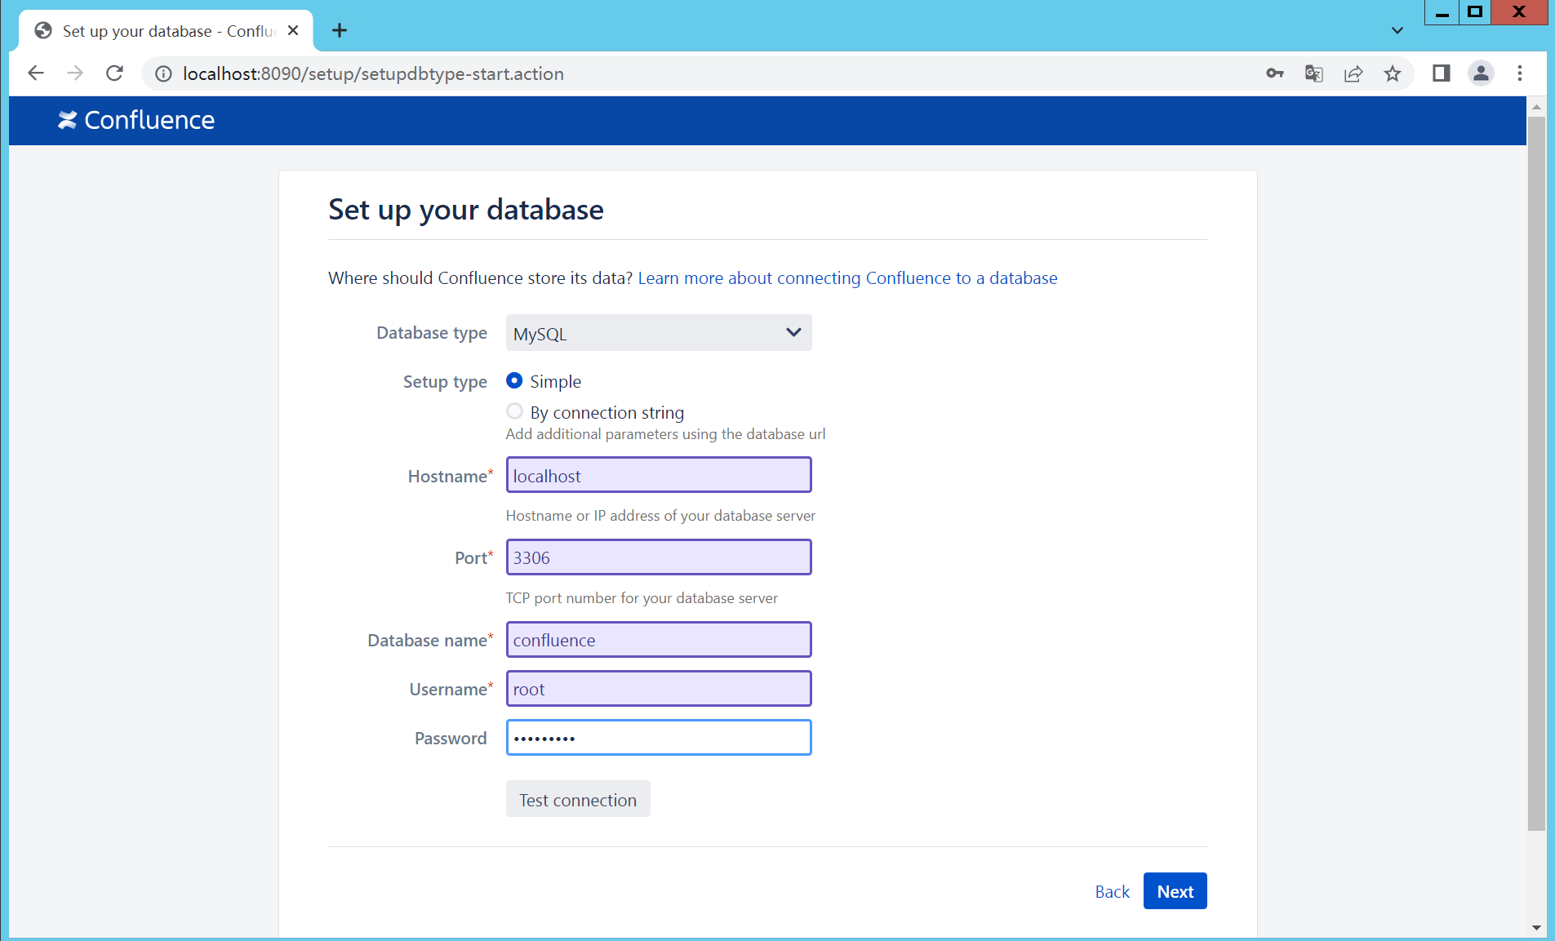Click the TCP port number hint text
Image resolution: width=1555 pixels, height=941 pixels.
(x=642, y=598)
